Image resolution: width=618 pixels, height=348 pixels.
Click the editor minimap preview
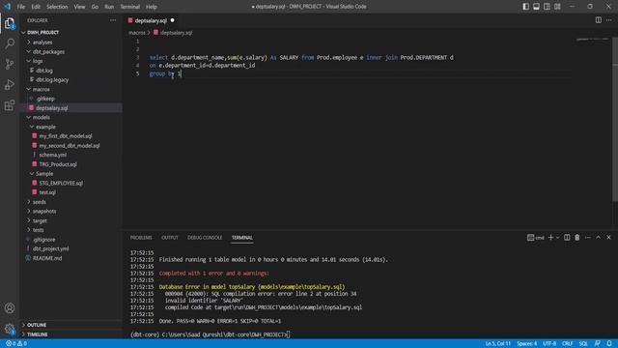click(x=592, y=40)
